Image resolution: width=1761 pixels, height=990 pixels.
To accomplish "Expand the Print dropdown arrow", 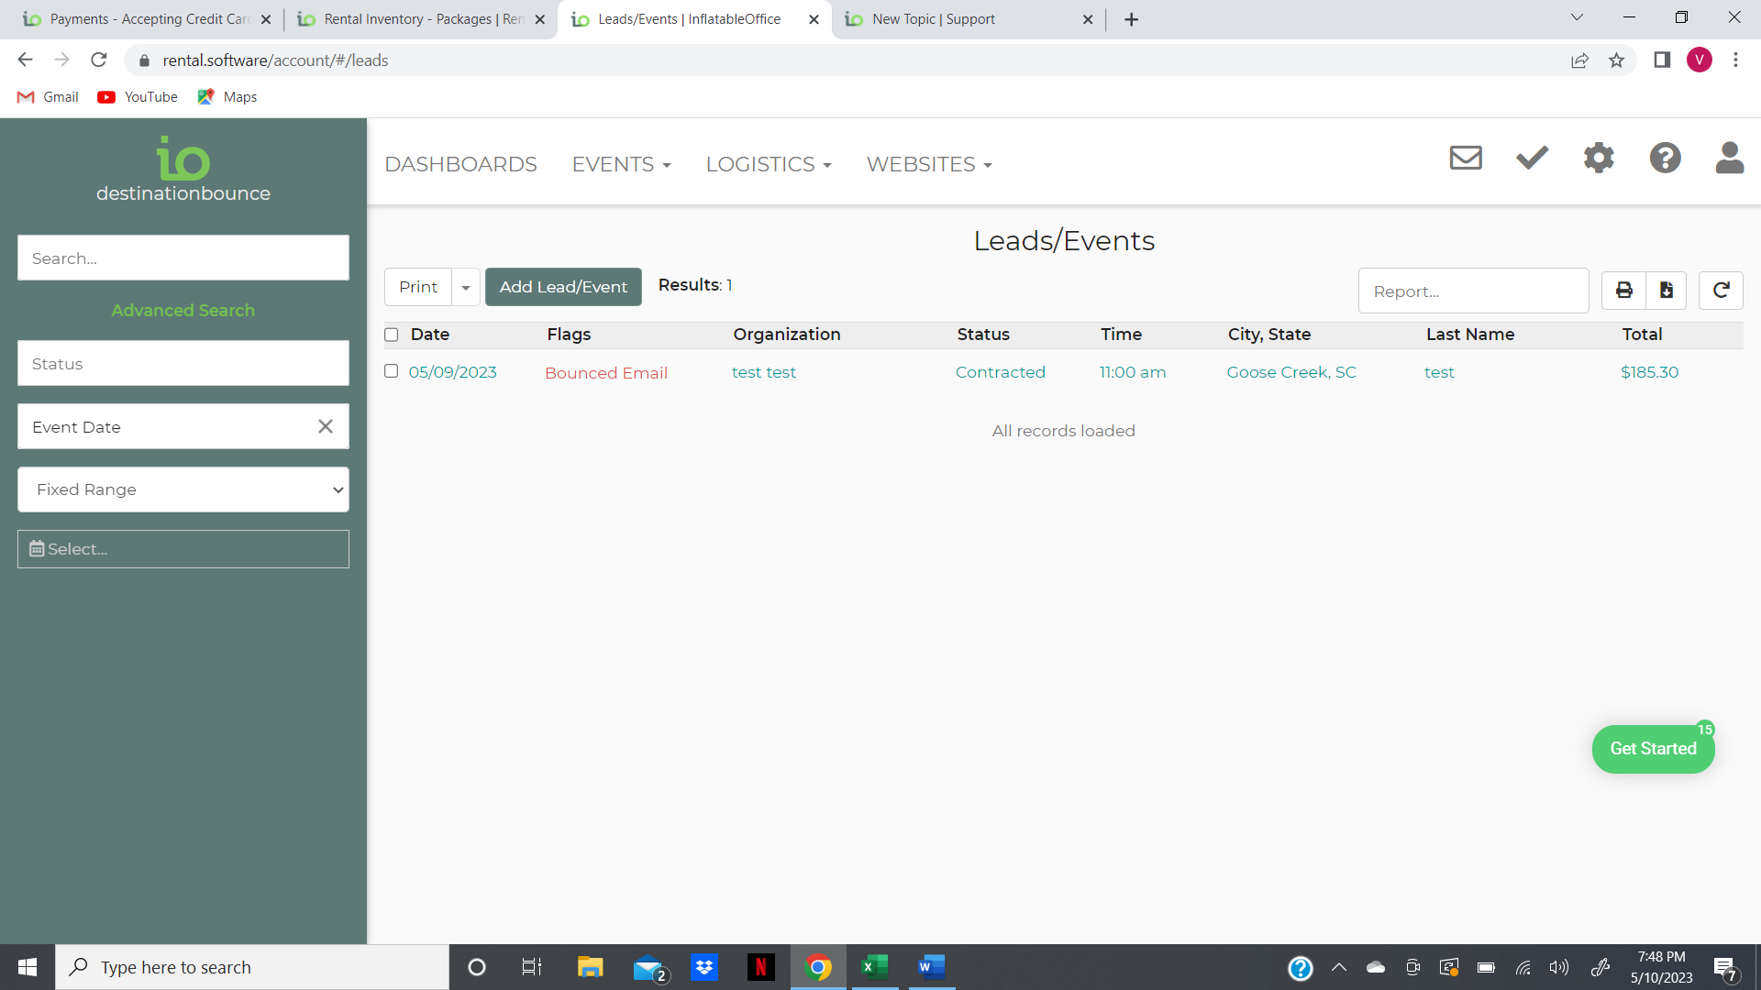I will click(x=466, y=288).
